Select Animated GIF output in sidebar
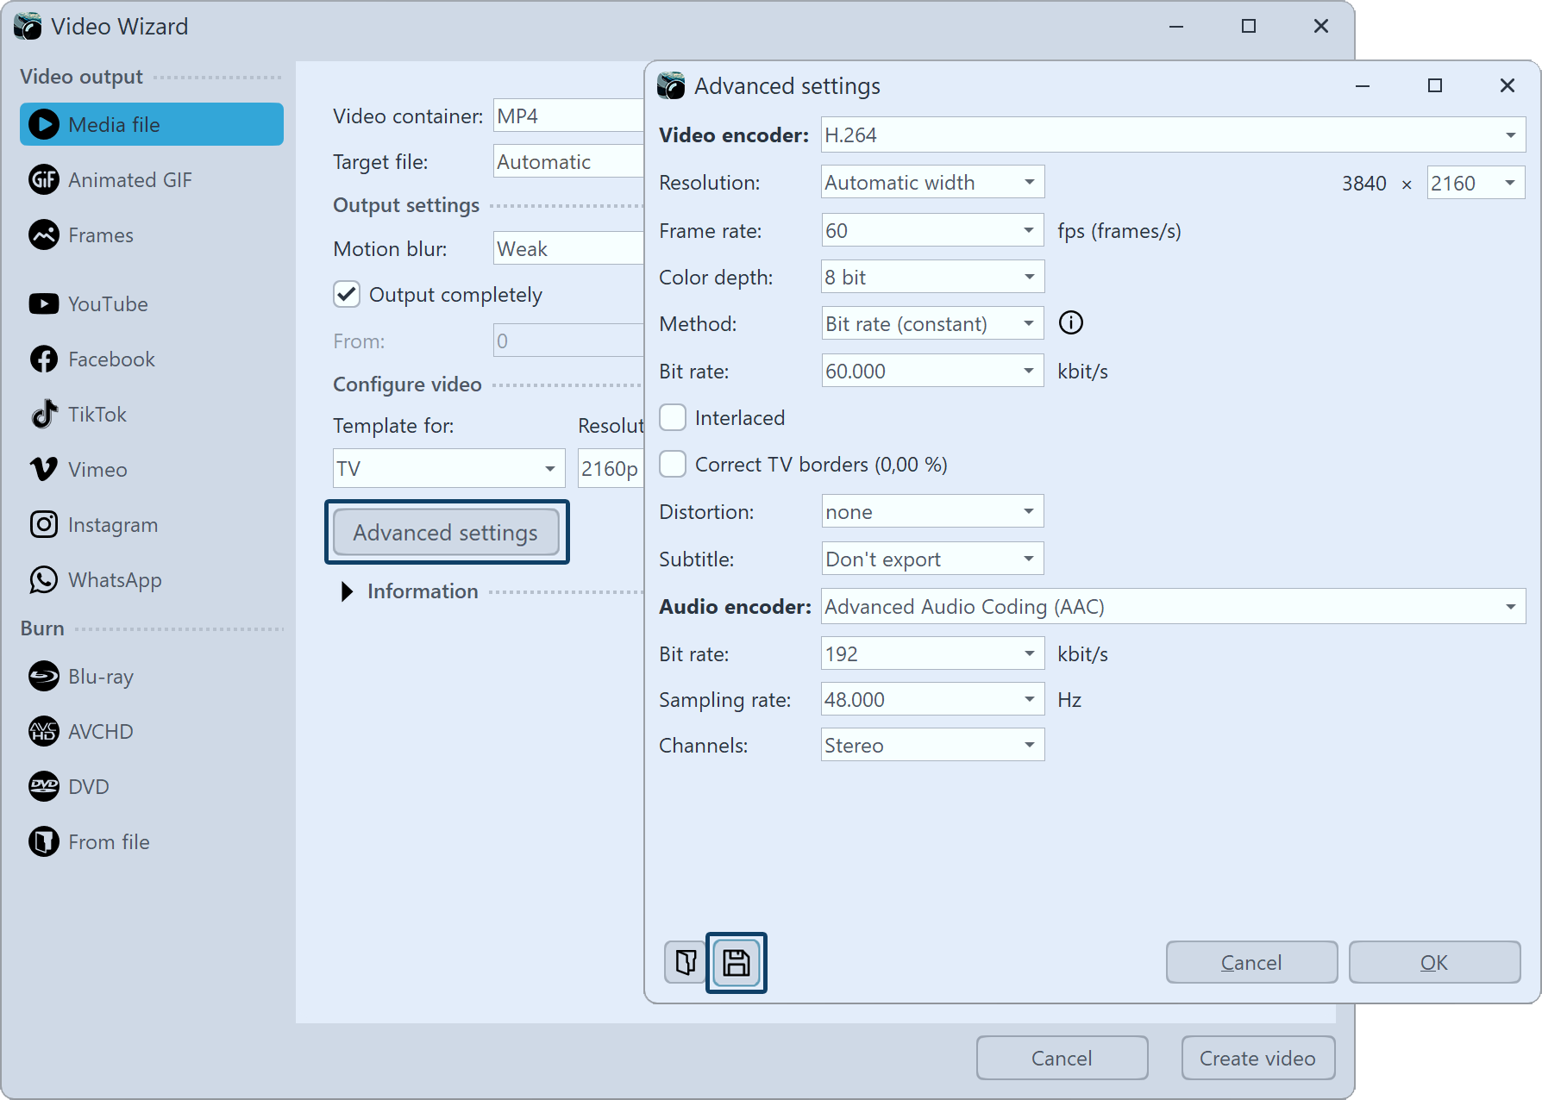This screenshot has width=1542, height=1100. tap(129, 180)
